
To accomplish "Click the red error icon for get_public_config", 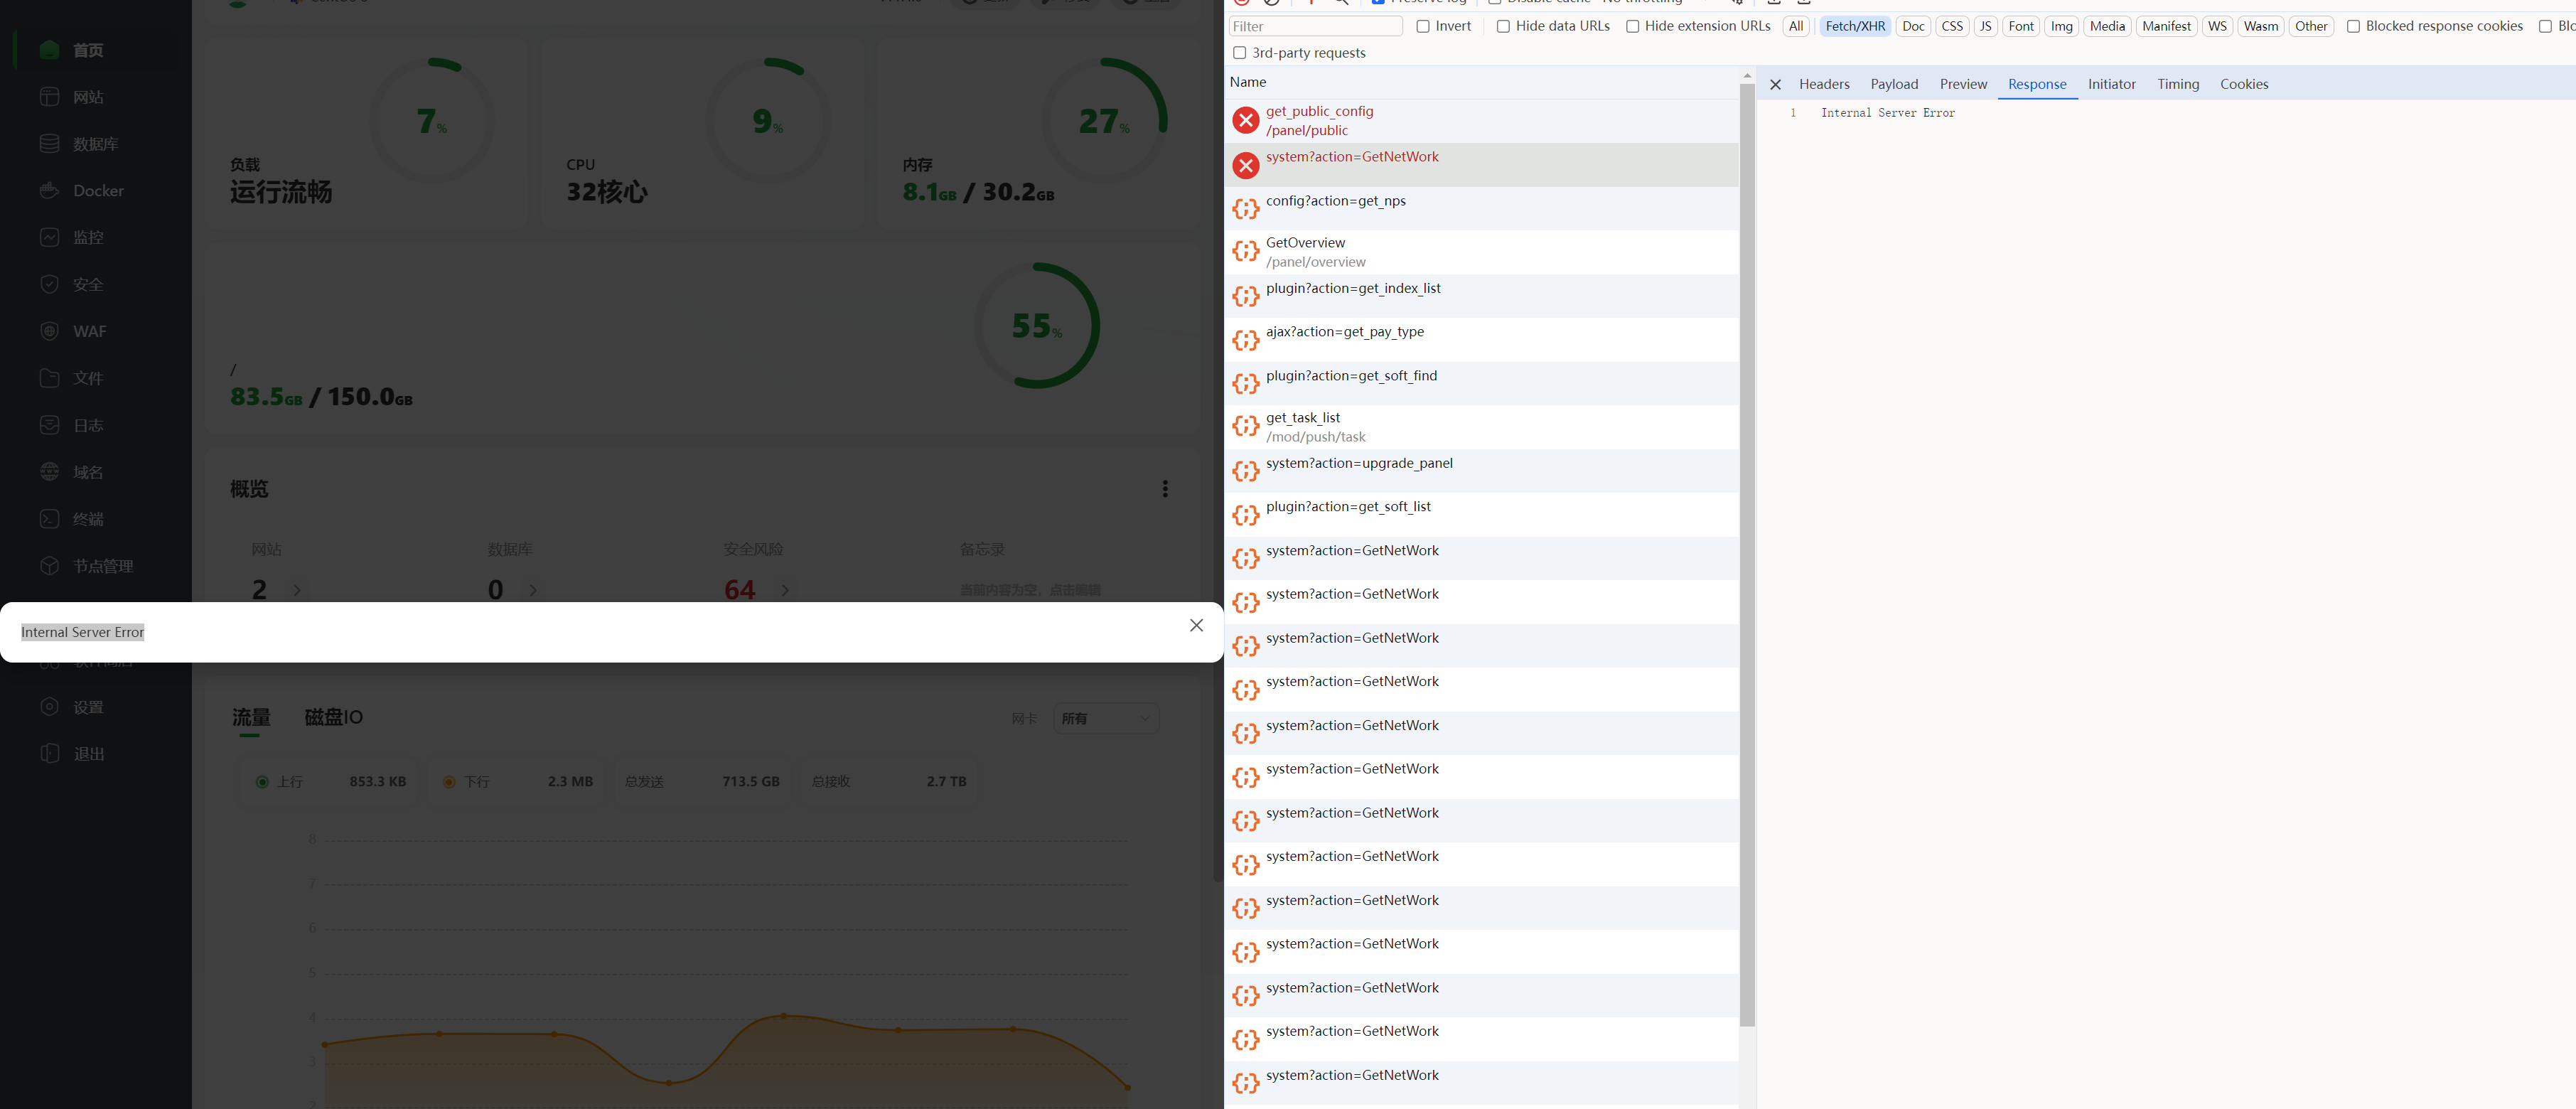I will click(x=1245, y=120).
